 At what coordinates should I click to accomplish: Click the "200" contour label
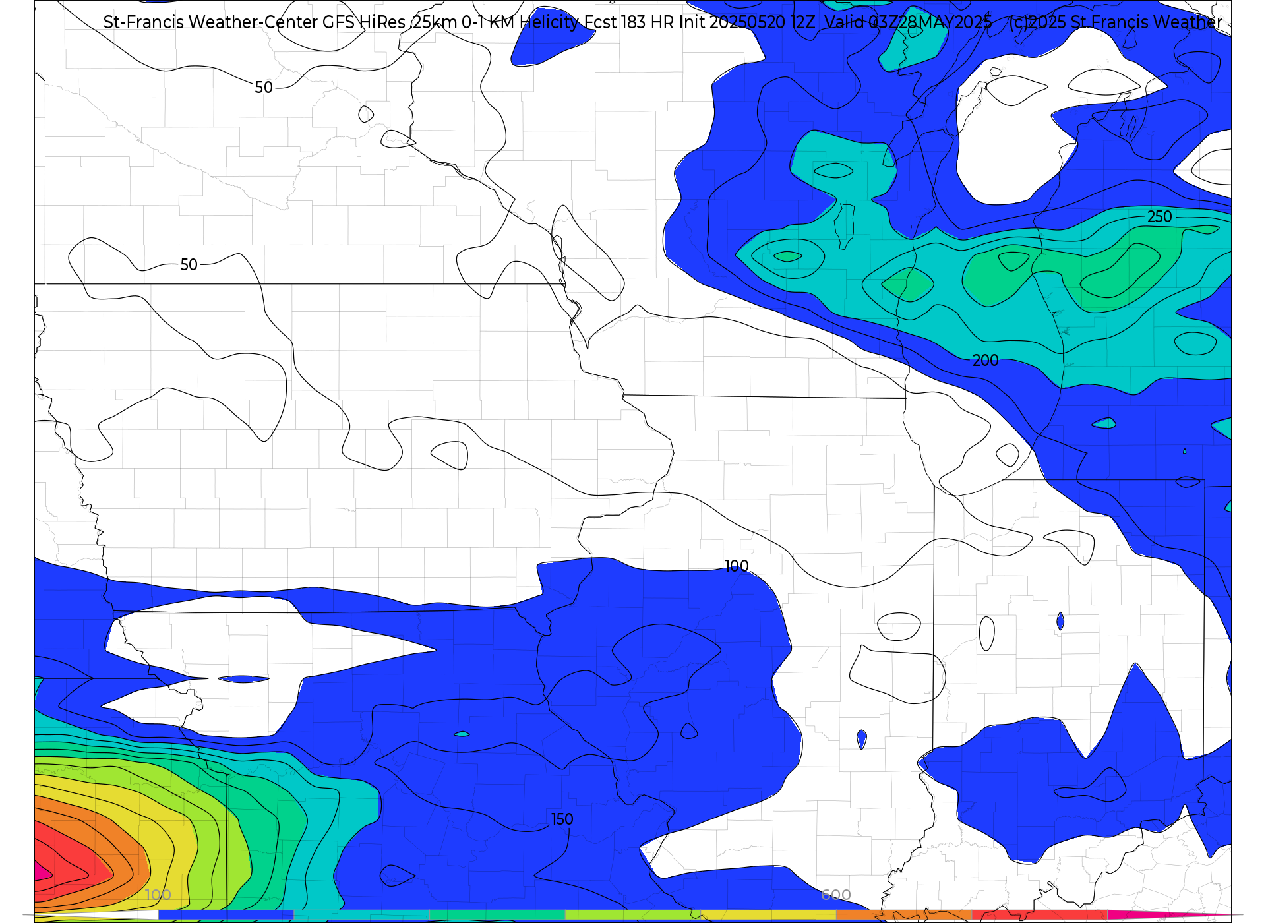pyautogui.click(x=986, y=361)
